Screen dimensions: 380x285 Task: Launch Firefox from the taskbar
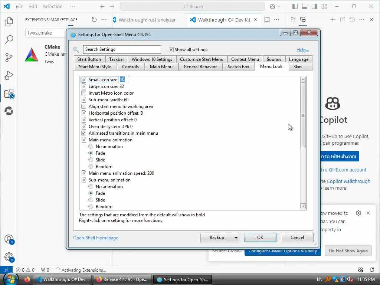coord(27,279)
